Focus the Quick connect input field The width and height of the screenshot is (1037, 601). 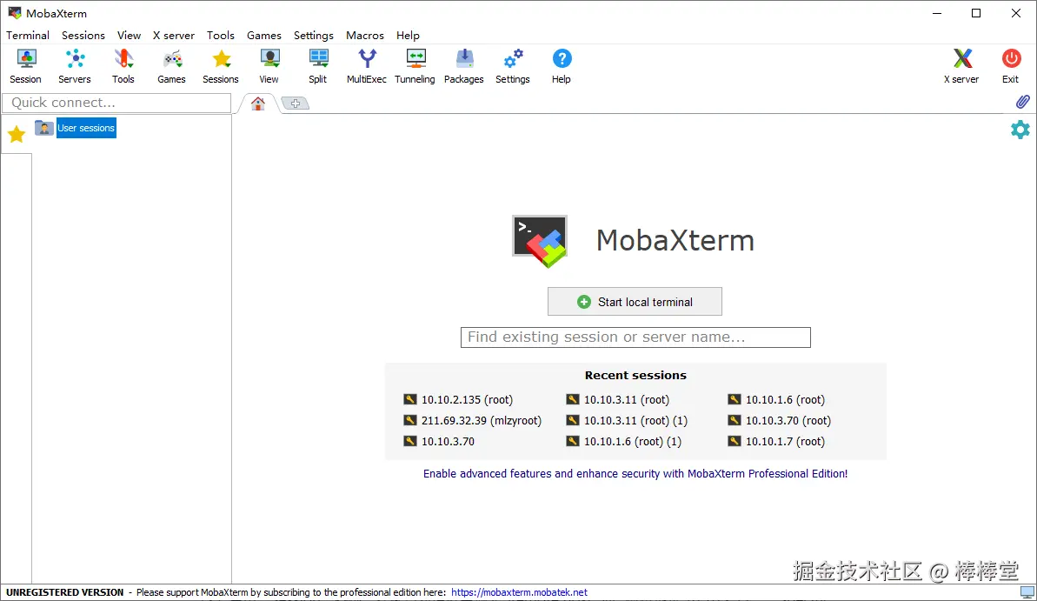point(117,103)
